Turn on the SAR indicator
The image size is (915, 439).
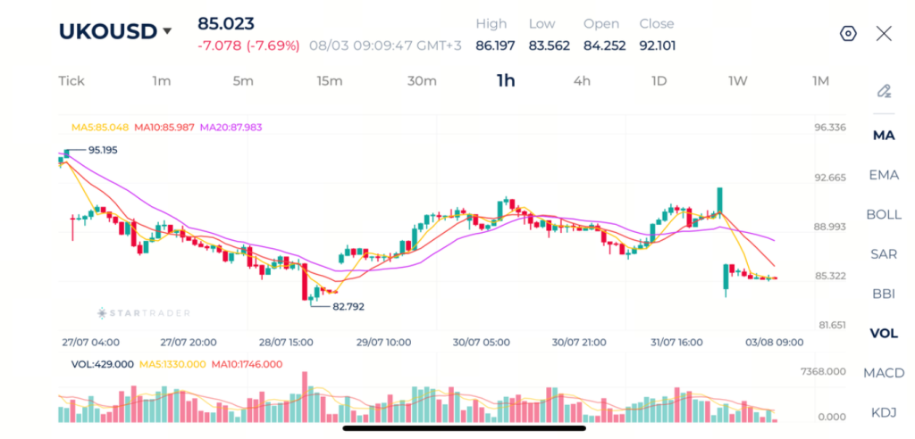(x=884, y=254)
